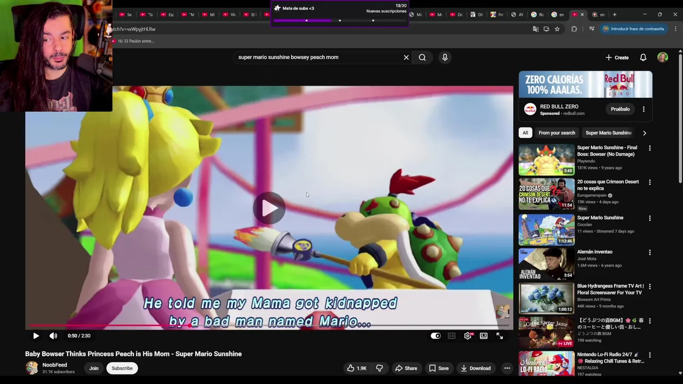Viewport: 683px width, 384px height.
Task: Open the Red Bull Zero banner ad
Action: (x=585, y=85)
